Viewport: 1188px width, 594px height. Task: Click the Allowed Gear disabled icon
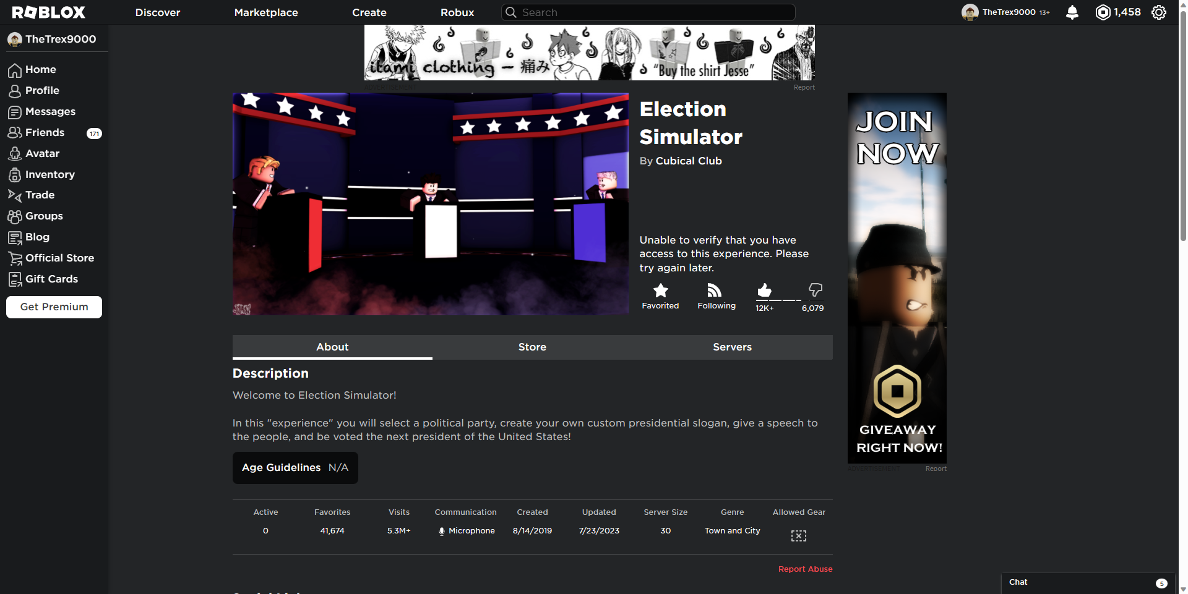click(799, 536)
